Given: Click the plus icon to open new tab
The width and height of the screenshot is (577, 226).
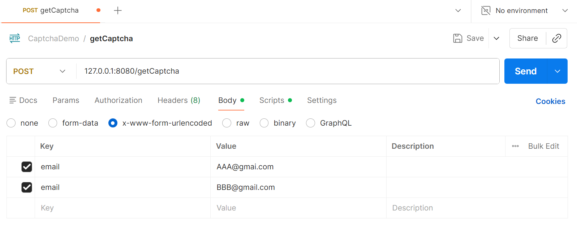Looking at the screenshot, I should (x=118, y=10).
